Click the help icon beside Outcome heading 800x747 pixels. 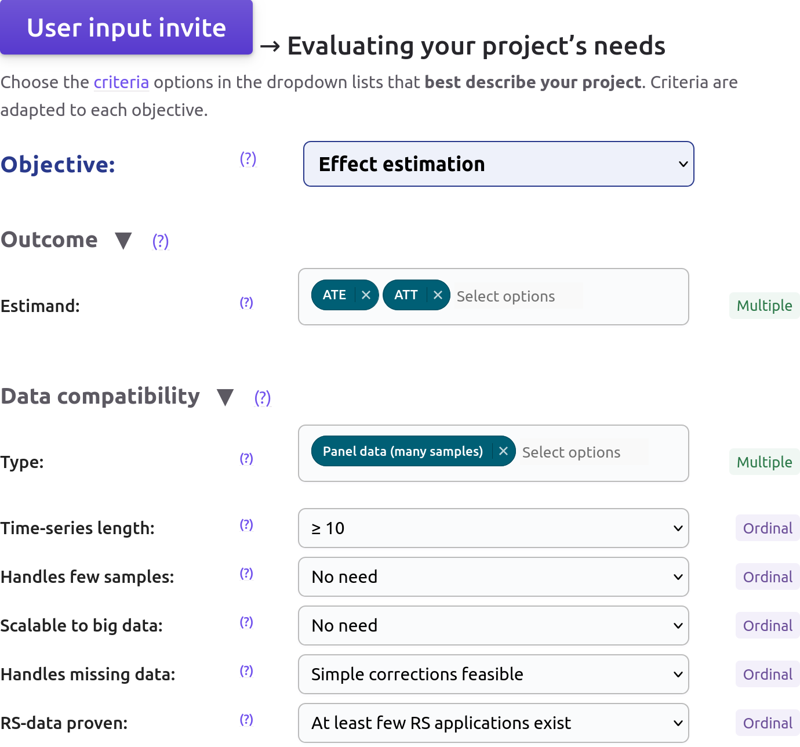(x=161, y=241)
